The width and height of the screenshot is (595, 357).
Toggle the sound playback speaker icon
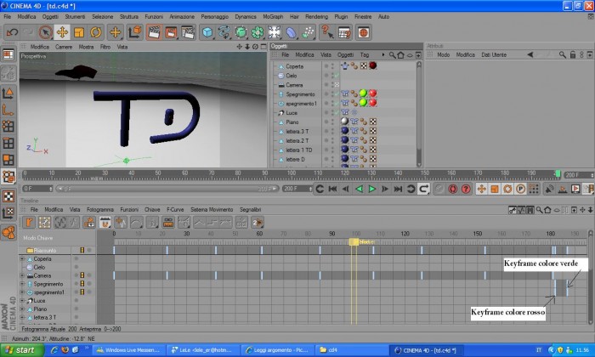point(549,189)
